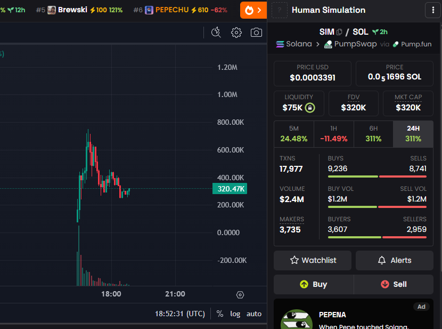This screenshot has width=442, height=329.
Task: Open chart settings gear icon
Action: 236,33
